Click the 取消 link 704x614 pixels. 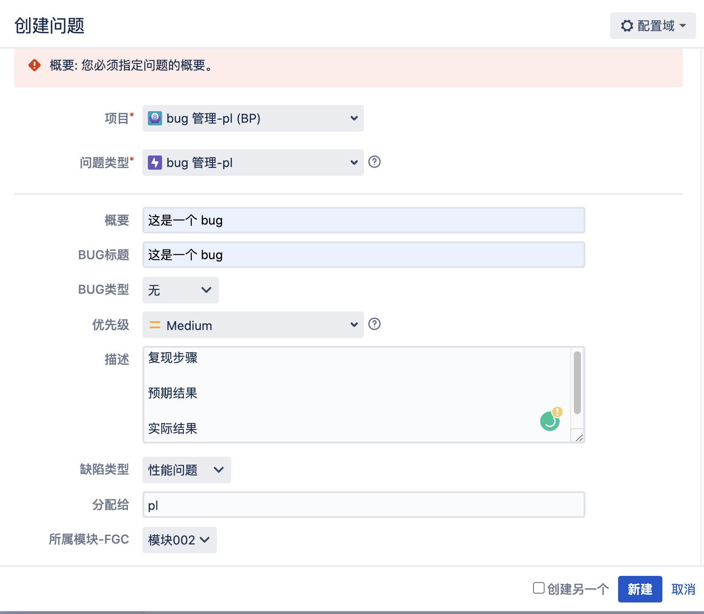[x=683, y=589]
